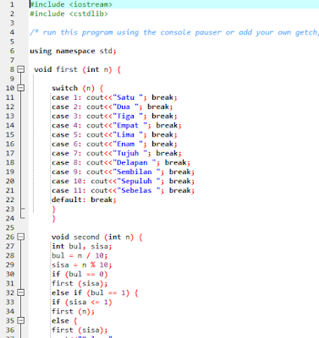The height and width of the screenshot is (338, 319).
Task: Click the case 11 "Sebelas" line
Action: (124, 190)
